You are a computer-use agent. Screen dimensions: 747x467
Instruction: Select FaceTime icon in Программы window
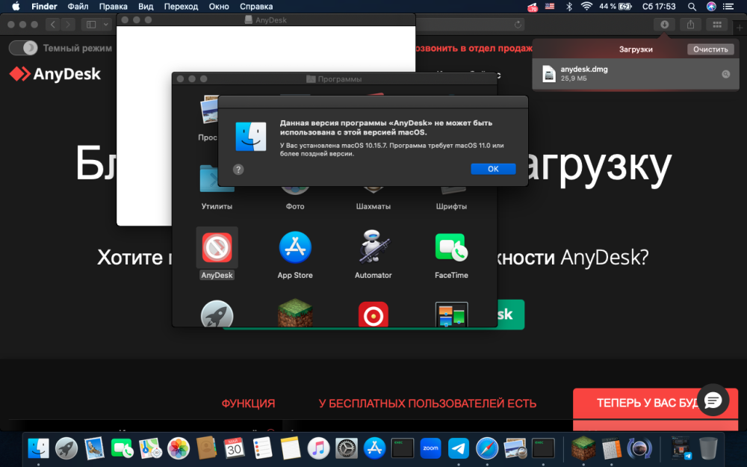click(451, 247)
